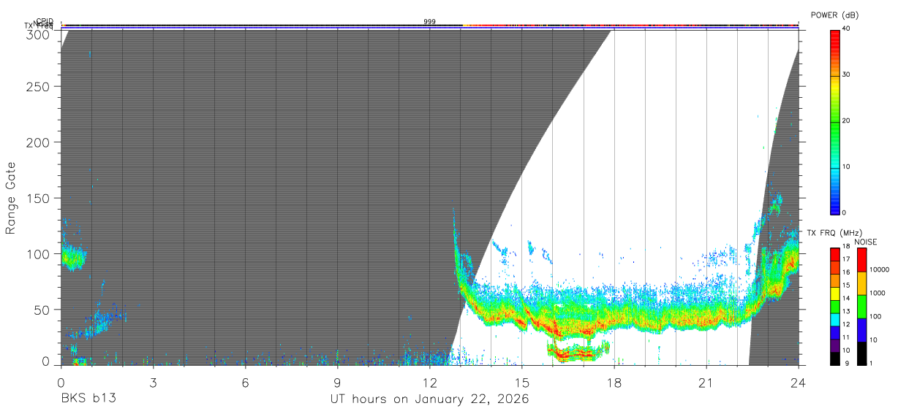Viewport: 898px width, 414px height.
Task: Click the 150 tick on Range Gate axis
Action: click(37, 198)
